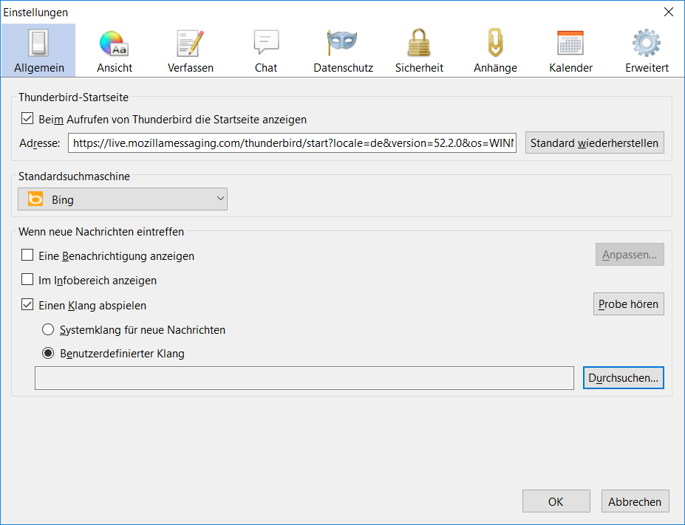Expand the Bing search engine dropdown

pos(123,199)
